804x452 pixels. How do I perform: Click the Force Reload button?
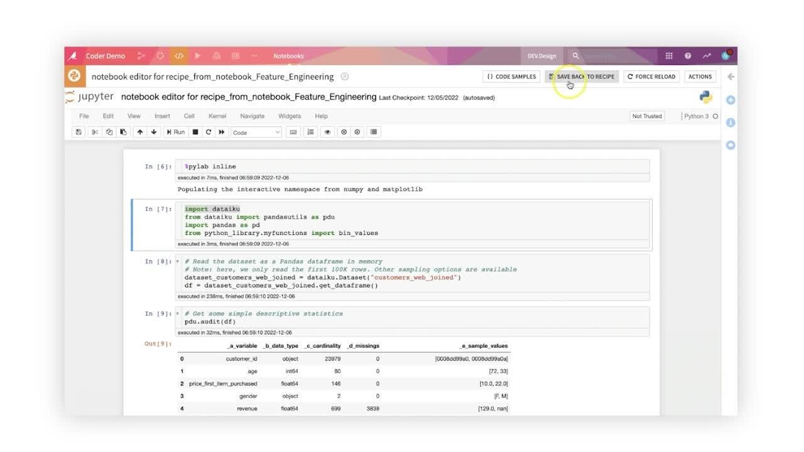(x=651, y=77)
